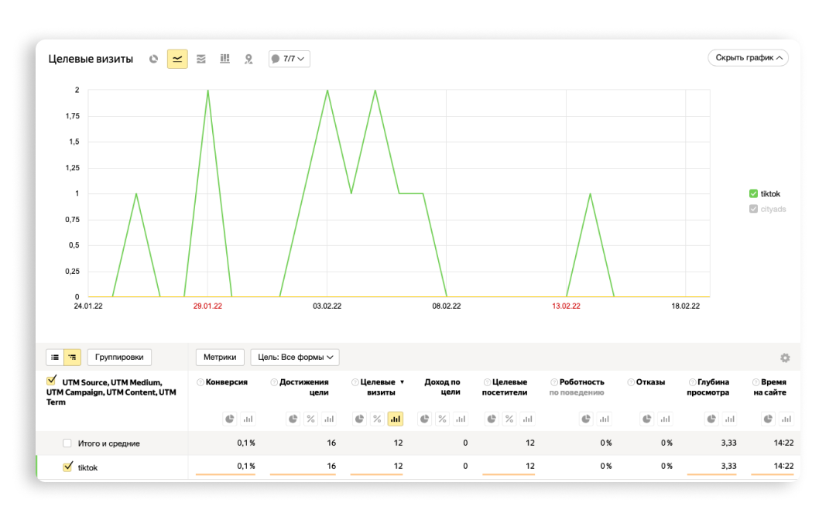
Task: Open the 7/7 annotations dropdown
Action: point(289,59)
